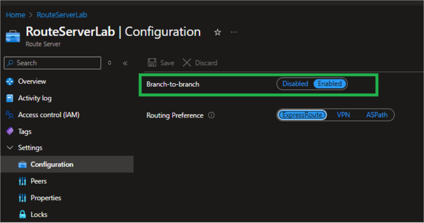The image size is (424, 223).
Task: Click the Access control (IAM) icon
Action: coord(10,115)
